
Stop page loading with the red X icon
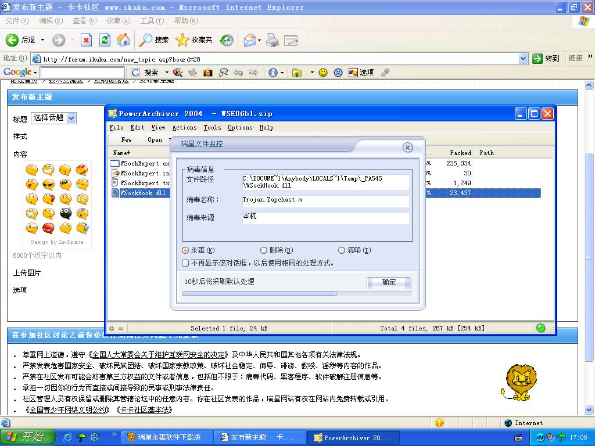point(86,40)
